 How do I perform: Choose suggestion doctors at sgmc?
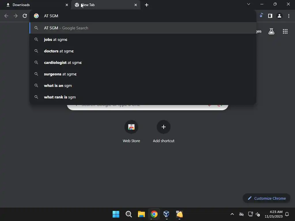pyautogui.click(x=143, y=51)
